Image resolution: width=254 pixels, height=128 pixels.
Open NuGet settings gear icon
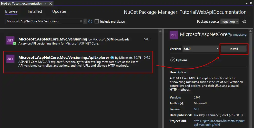pyautogui.click(x=244, y=21)
